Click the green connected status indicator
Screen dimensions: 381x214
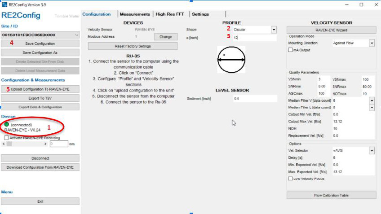(x=7, y=124)
